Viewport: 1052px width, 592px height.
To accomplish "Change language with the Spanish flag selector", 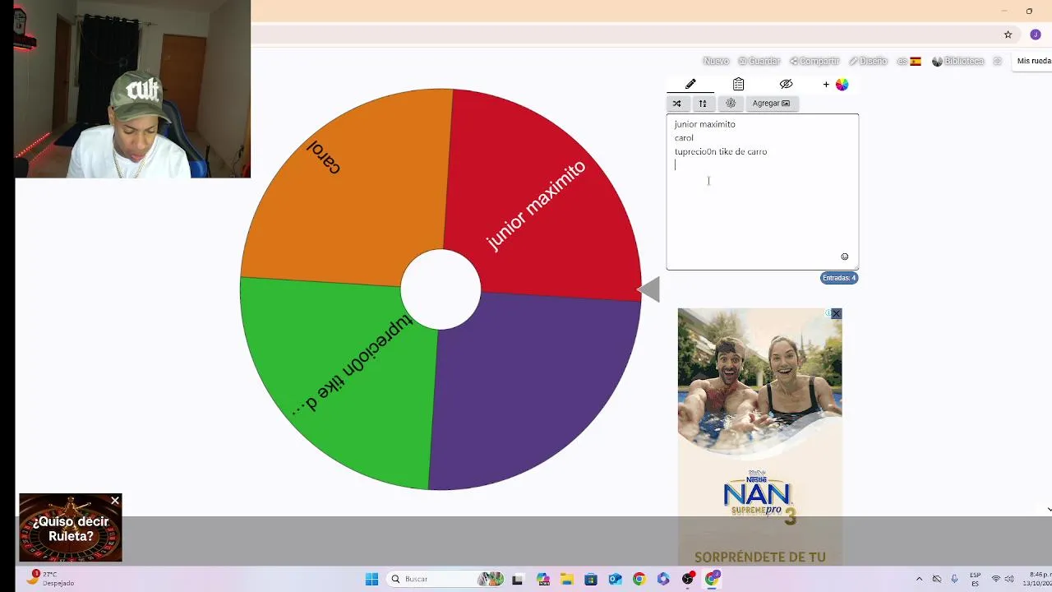I will (x=909, y=61).
